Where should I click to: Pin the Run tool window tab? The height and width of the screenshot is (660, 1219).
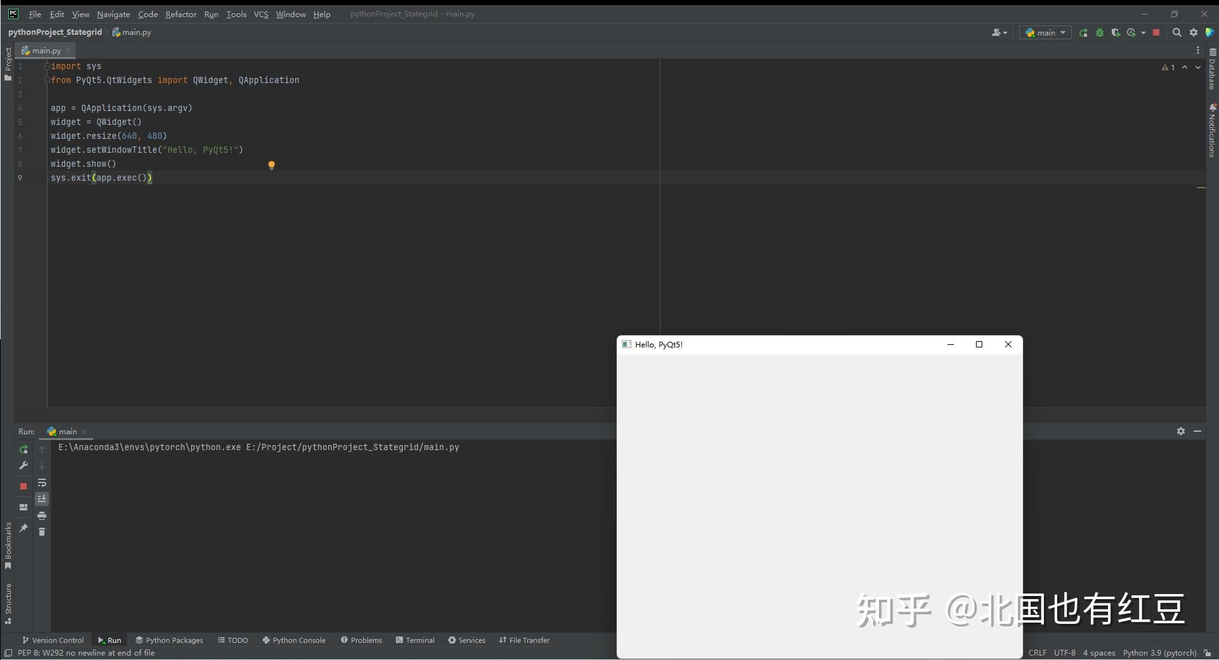click(23, 529)
